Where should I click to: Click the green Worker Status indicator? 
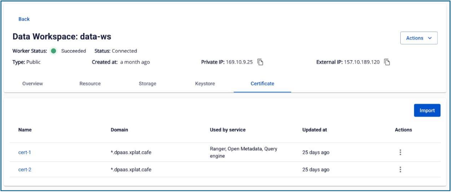point(54,51)
